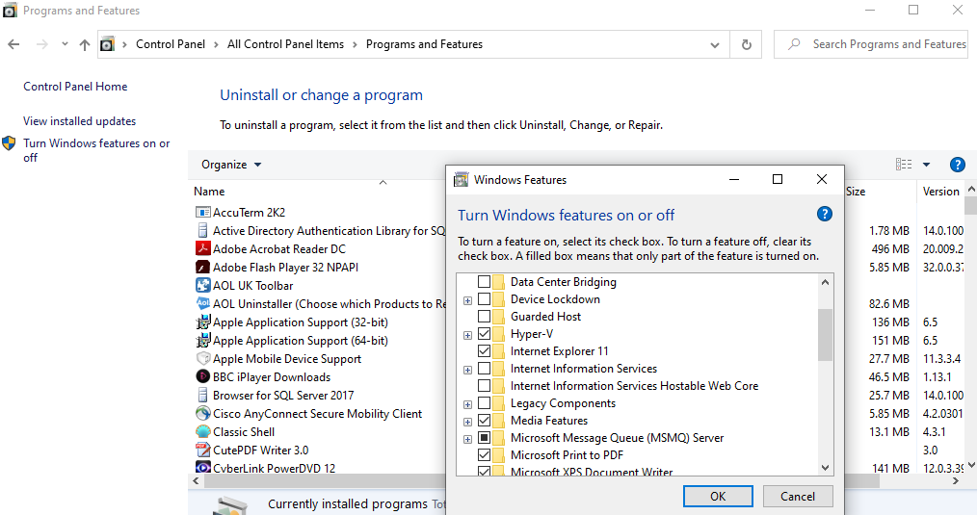Expand the Internet Information Services node
977x515 pixels.
pyautogui.click(x=467, y=370)
